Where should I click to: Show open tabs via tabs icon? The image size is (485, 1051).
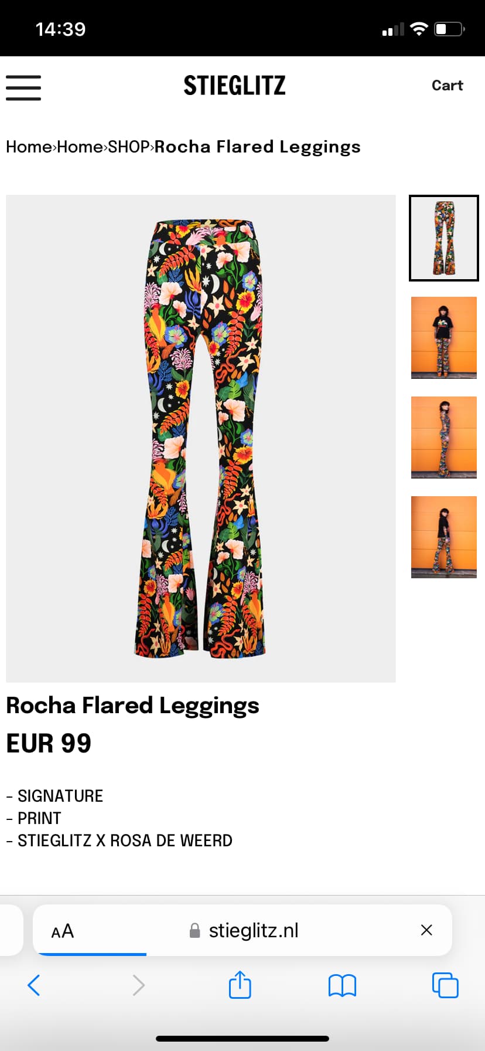tap(445, 985)
